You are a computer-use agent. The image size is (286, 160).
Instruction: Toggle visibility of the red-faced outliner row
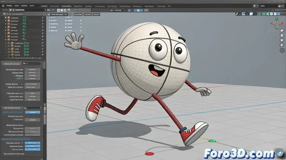click(x=43, y=24)
